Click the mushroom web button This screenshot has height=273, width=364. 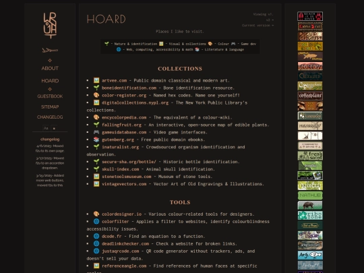pos(310,106)
